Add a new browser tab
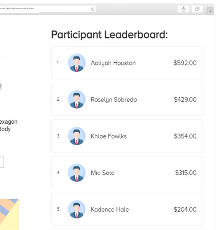This screenshot has height=230, width=219. coord(210,11)
